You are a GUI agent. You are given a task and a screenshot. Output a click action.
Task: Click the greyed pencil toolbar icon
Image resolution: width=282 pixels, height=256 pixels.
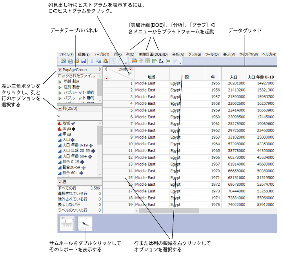(175, 61)
